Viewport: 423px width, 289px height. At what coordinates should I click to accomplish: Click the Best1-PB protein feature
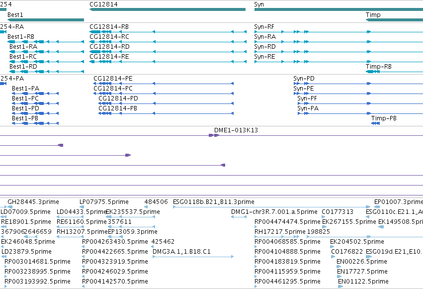click(x=35, y=123)
